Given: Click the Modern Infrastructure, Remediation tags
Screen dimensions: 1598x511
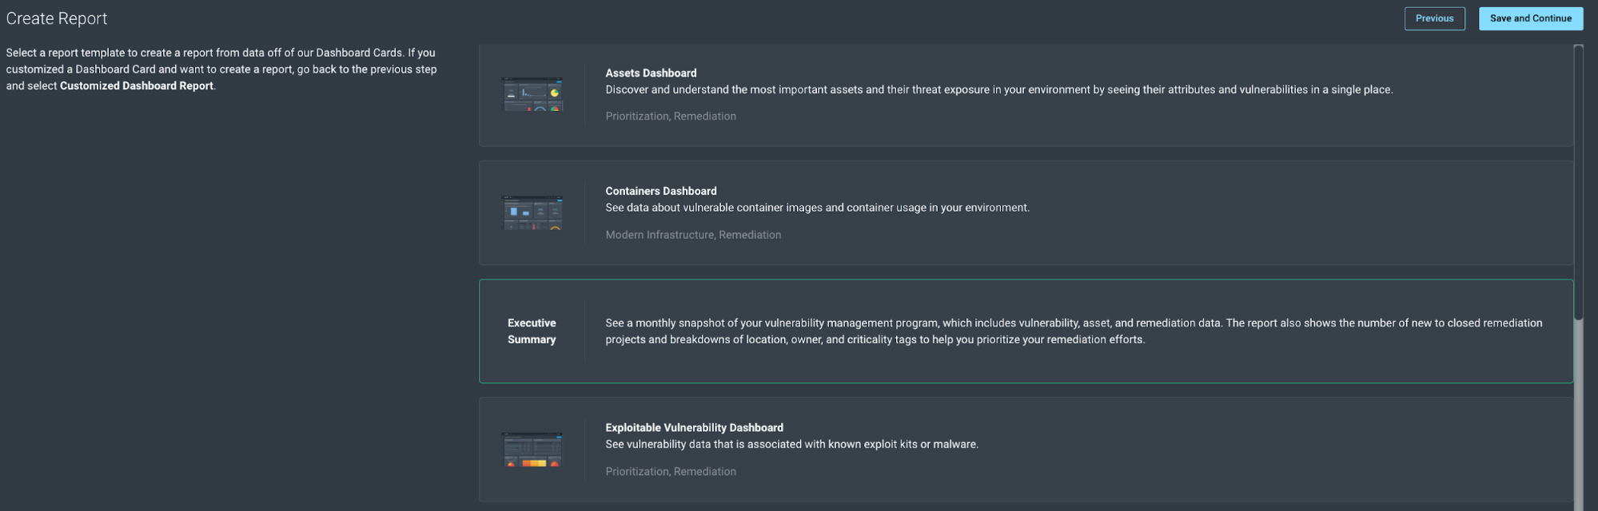Looking at the screenshot, I should pos(693,235).
